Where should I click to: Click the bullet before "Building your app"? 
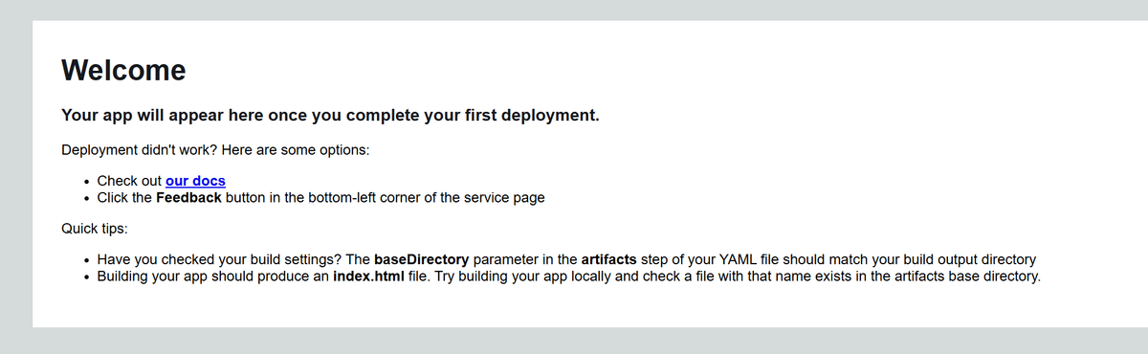(87, 277)
